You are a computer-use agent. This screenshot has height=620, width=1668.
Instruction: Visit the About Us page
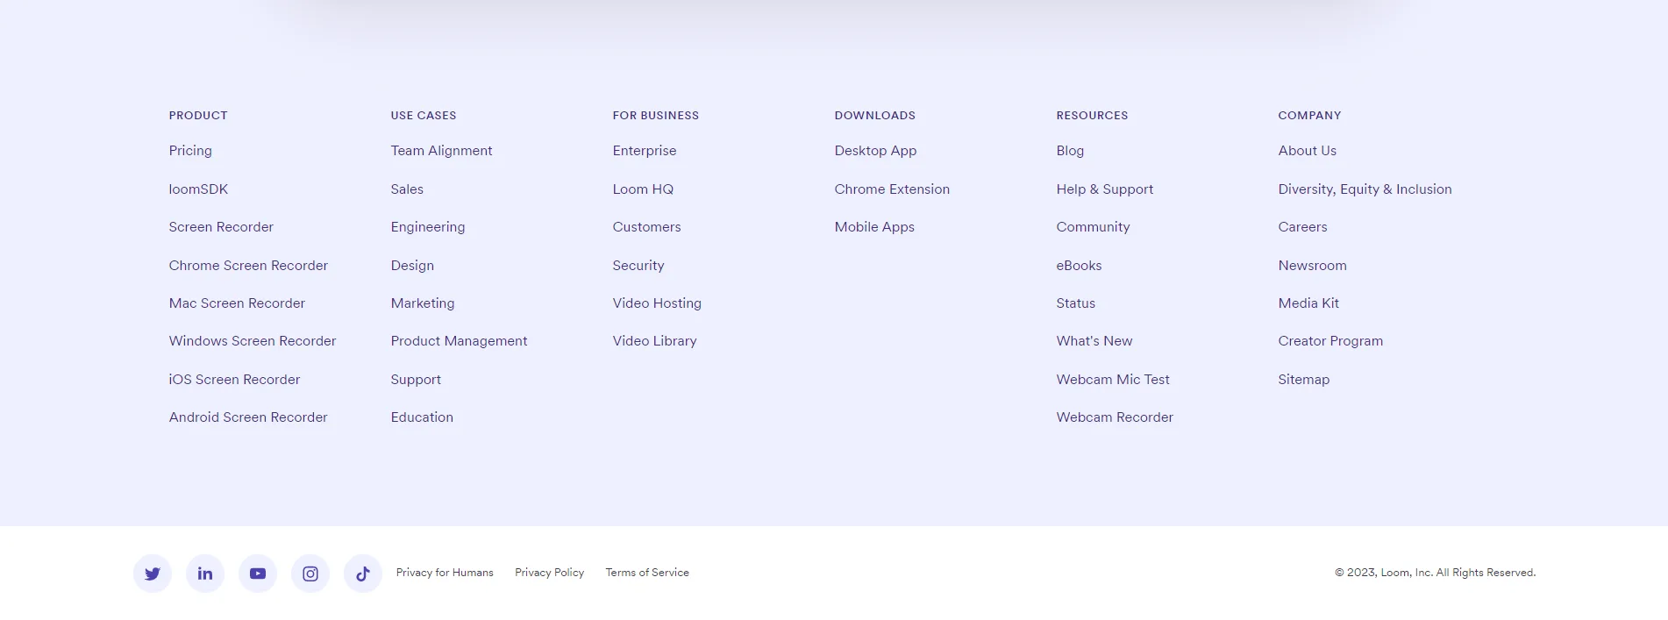1307,151
